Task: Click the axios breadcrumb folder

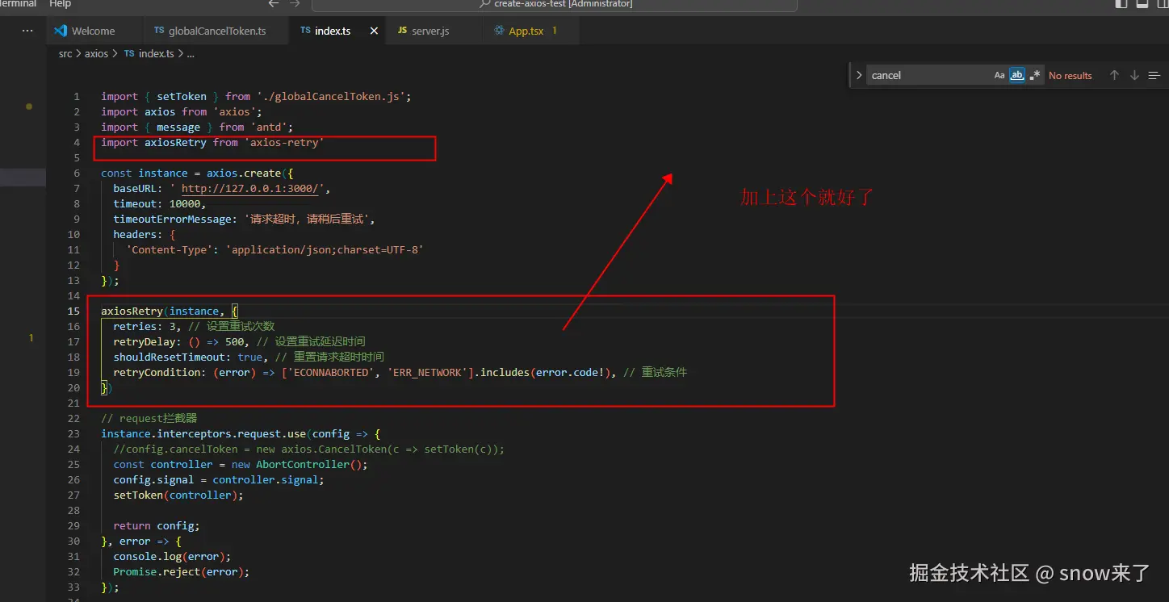Action: click(x=96, y=54)
